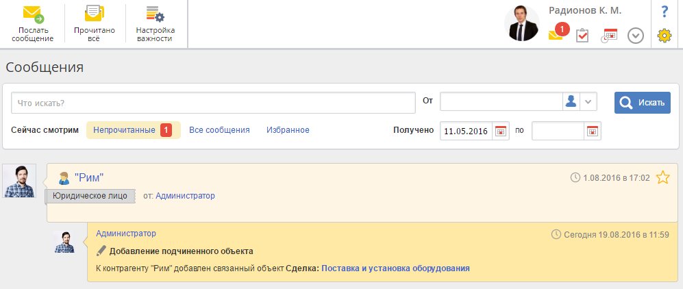The image size is (683, 289).
Task: Show Избранное messages
Action: (288, 130)
